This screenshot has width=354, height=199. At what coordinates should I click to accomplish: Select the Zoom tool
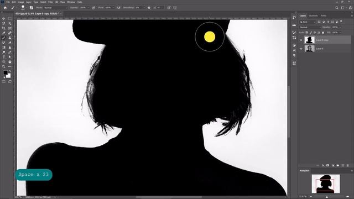coord(4,66)
